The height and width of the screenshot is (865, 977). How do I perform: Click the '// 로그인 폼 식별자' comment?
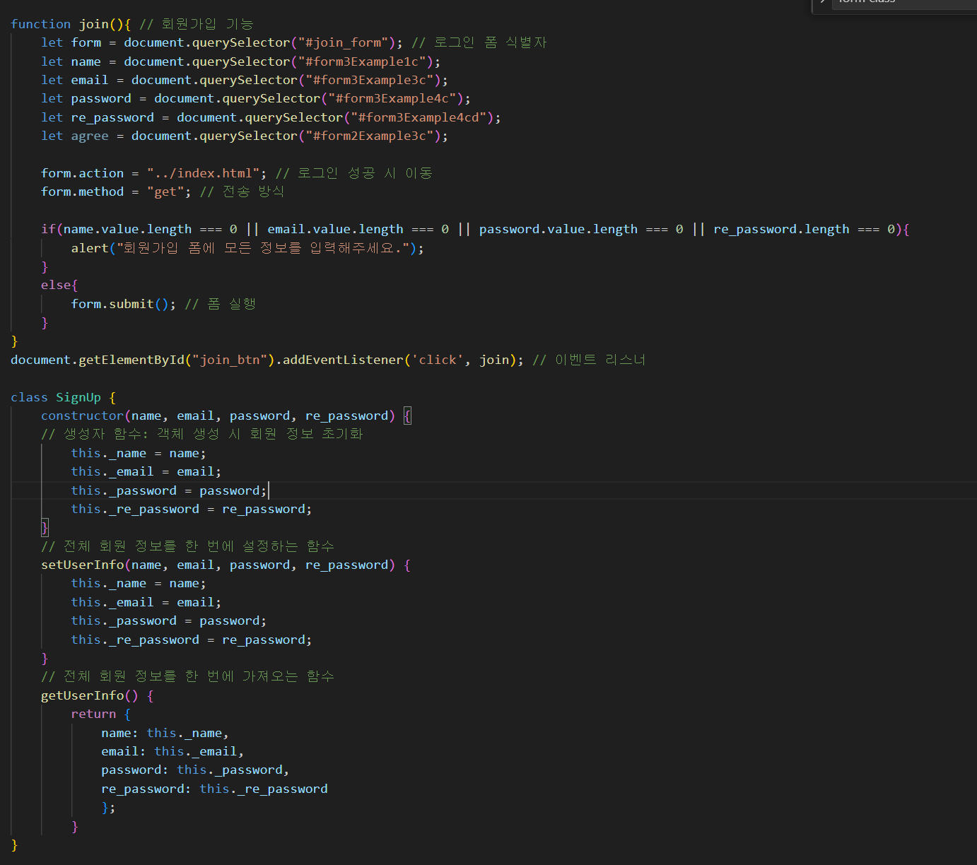(x=479, y=42)
